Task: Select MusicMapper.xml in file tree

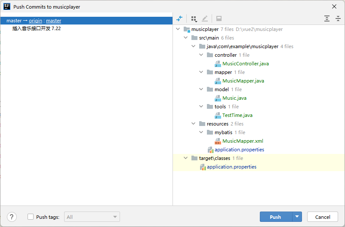Action: click(x=243, y=141)
